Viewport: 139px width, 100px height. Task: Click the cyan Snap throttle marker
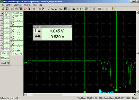click(100, 91)
